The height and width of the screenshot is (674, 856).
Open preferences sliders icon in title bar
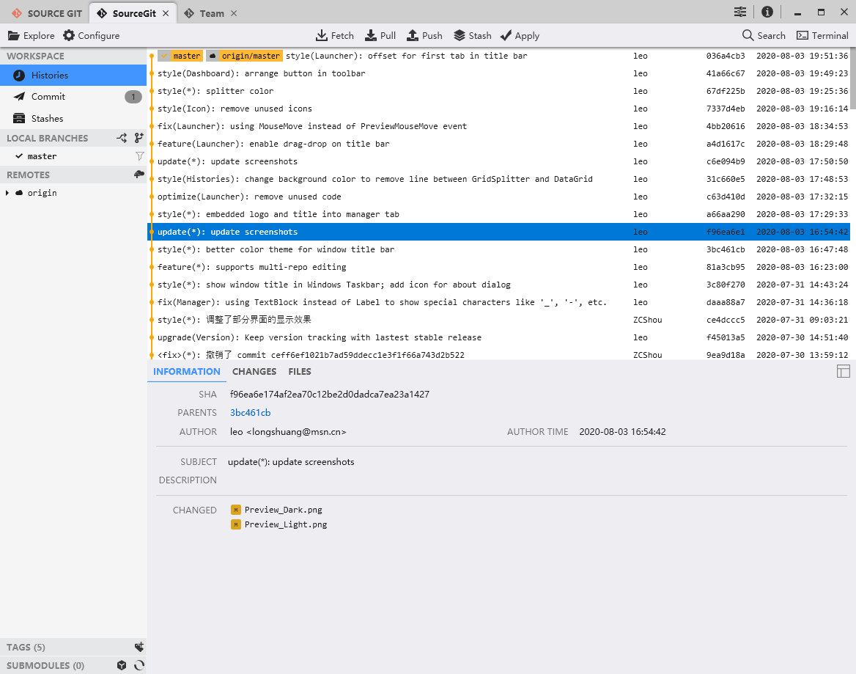point(740,12)
